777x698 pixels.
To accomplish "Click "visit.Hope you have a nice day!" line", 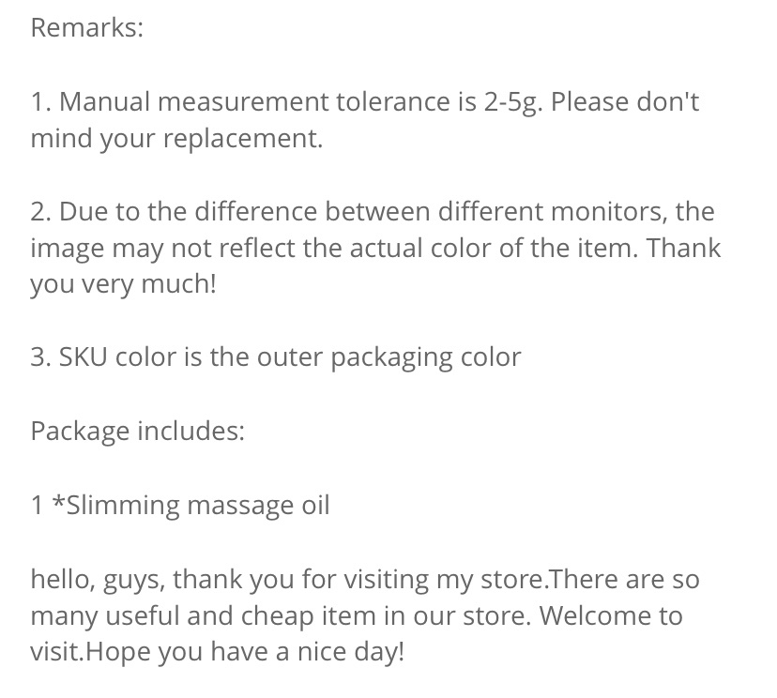I will pyautogui.click(x=218, y=652).
